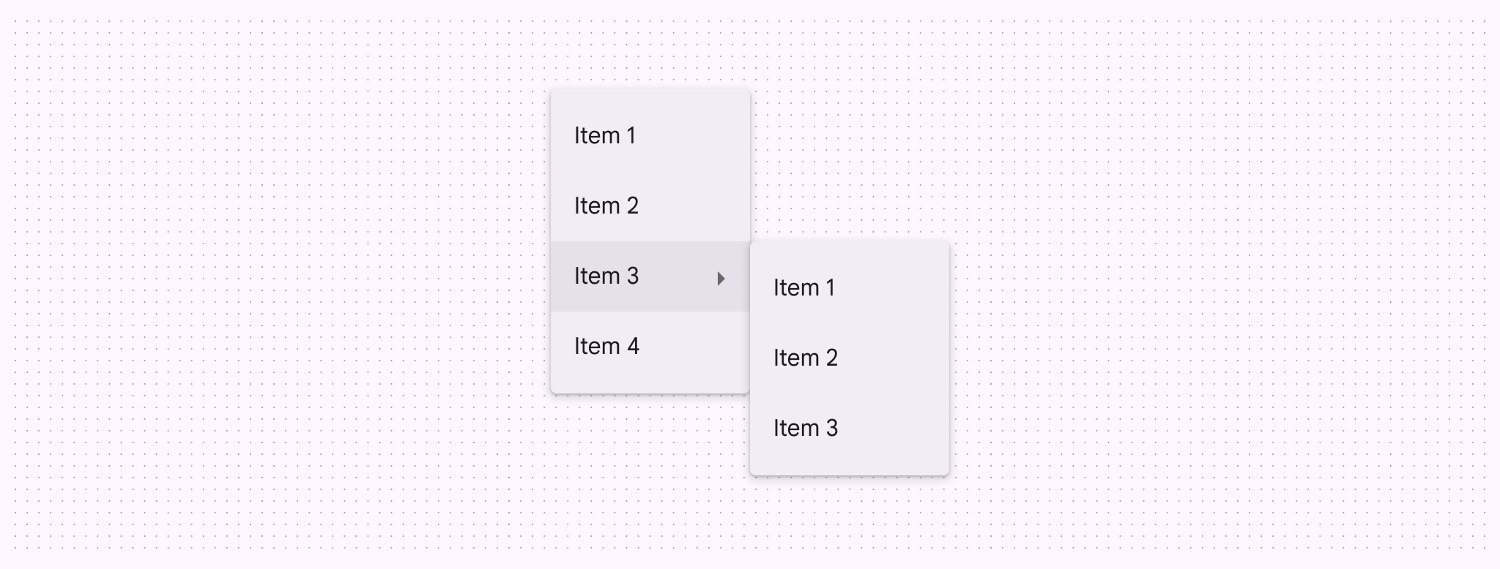Viewport: 1500px width, 569px height.
Task: Click the second entry of the parent menu
Action: point(650,206)
